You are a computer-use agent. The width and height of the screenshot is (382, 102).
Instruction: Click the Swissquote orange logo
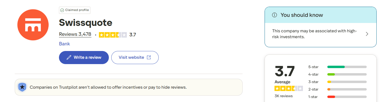(33, 25)
